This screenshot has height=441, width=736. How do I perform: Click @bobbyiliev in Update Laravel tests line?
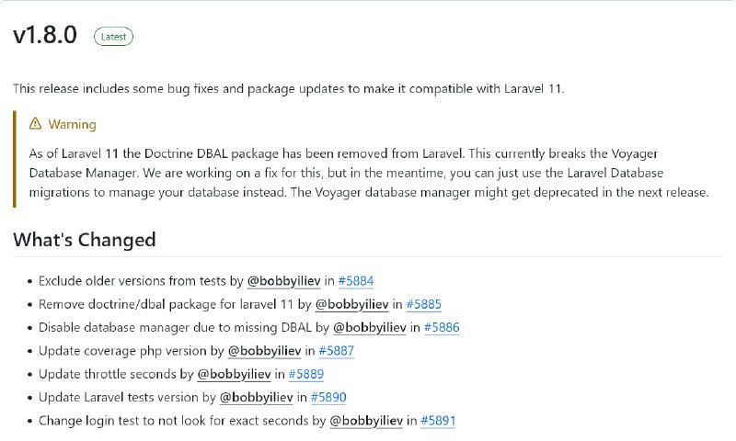point(257,398)
